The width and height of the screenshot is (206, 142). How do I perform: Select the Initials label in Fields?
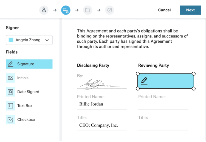click(x=23, y=78)
